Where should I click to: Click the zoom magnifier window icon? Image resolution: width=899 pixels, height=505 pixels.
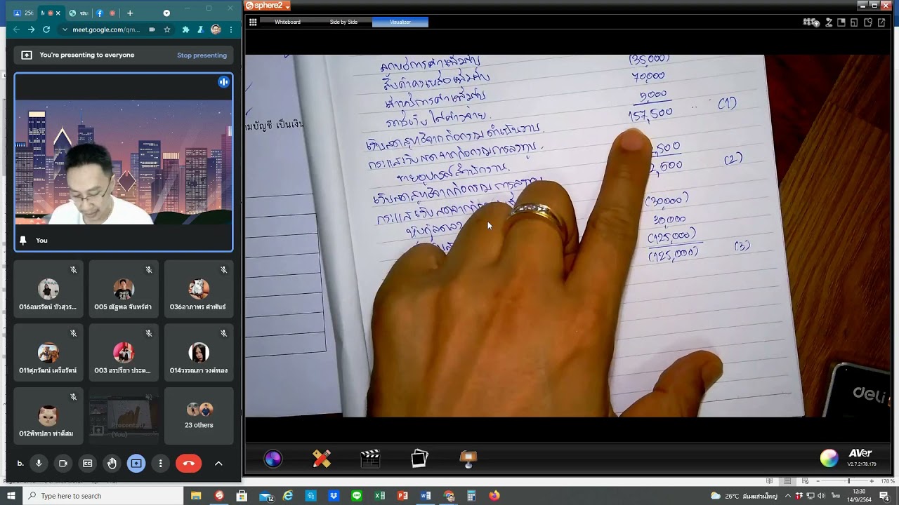[868, 22]
